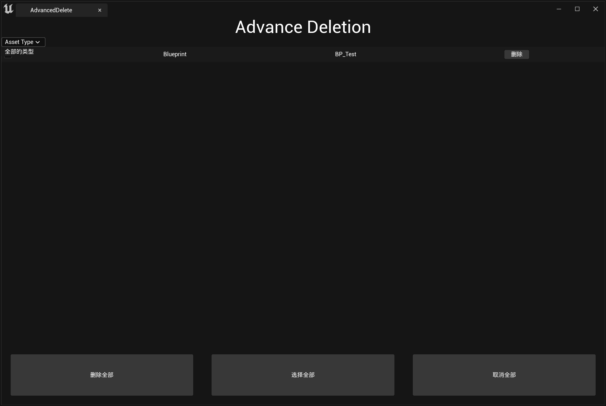606x406 pixels.
Task: Click the 删除全部 button
Action: [x=102, y=375]
